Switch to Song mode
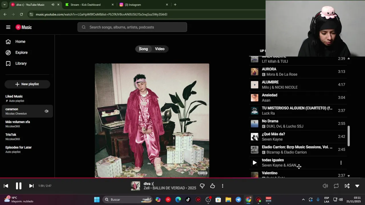Image resolution: width=365 pixels, height=205 pixels. click(x=143, y=49)
